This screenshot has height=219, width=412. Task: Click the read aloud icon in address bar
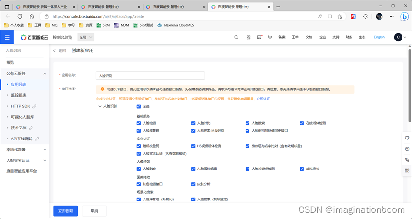[320, 16]
